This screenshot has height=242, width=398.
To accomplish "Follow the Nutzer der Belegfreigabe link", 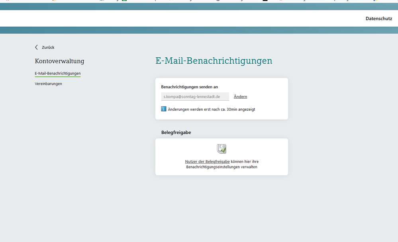I will point(207,162).
